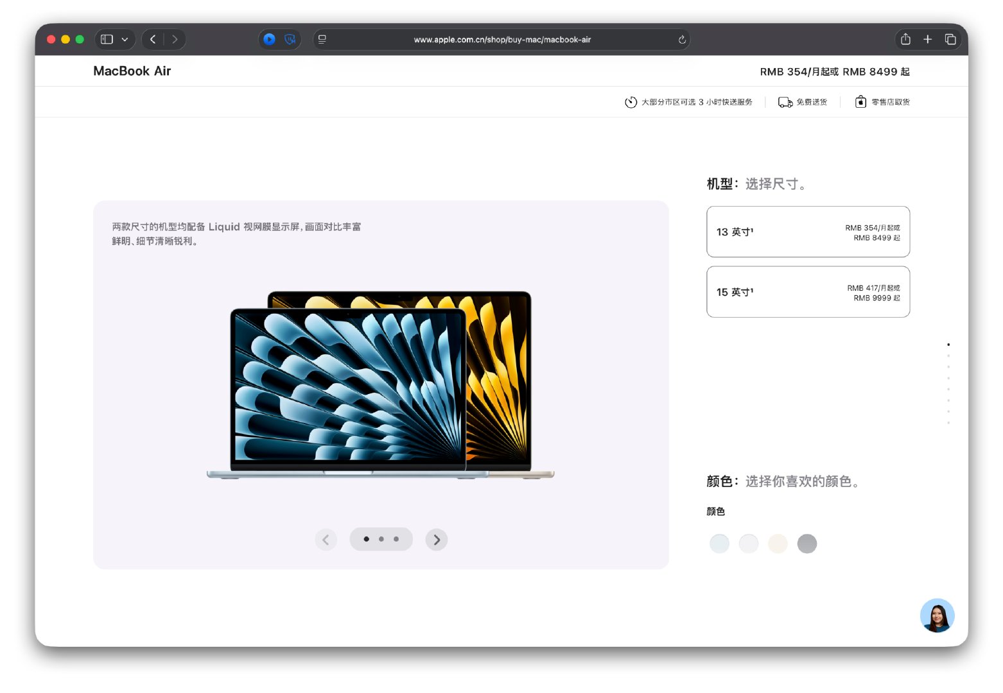This screenshot has height=693, width=1003.
Task: Open the blue play-circle extension icon
Action: point(270,39)
